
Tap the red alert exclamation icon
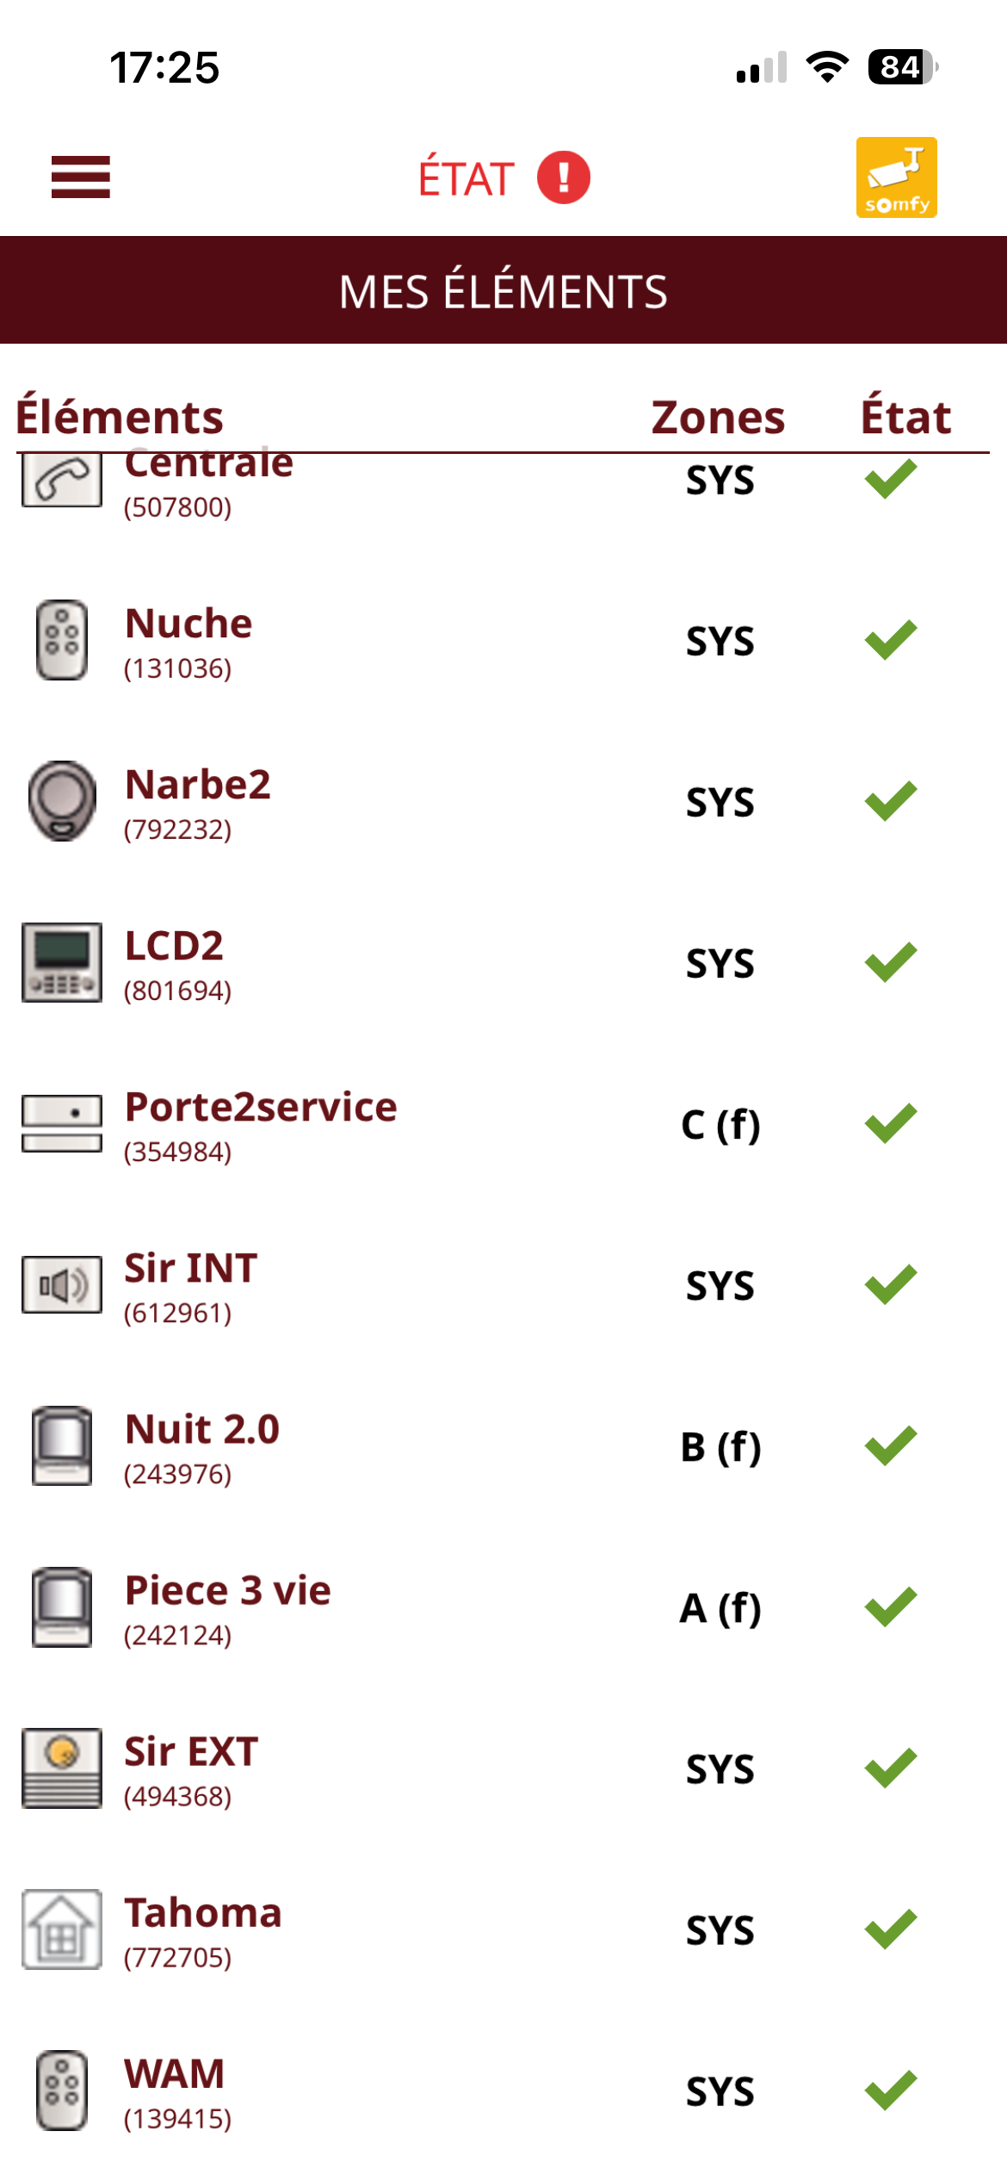coord(563,177)
